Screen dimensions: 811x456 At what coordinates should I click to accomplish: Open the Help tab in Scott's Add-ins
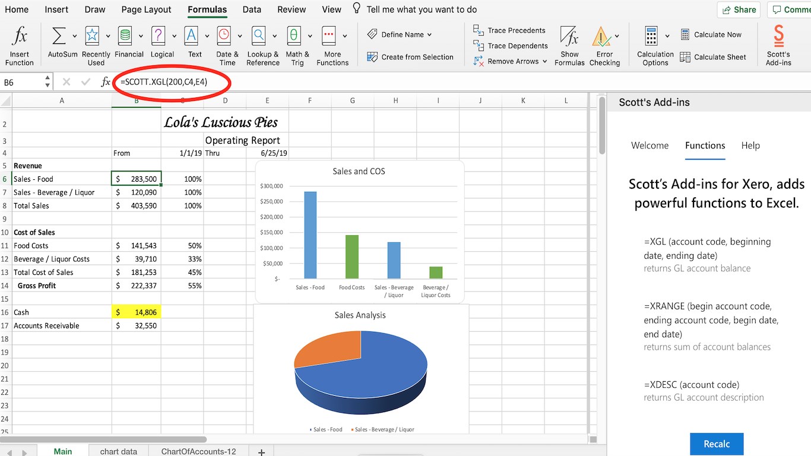[x=750, y=145]
